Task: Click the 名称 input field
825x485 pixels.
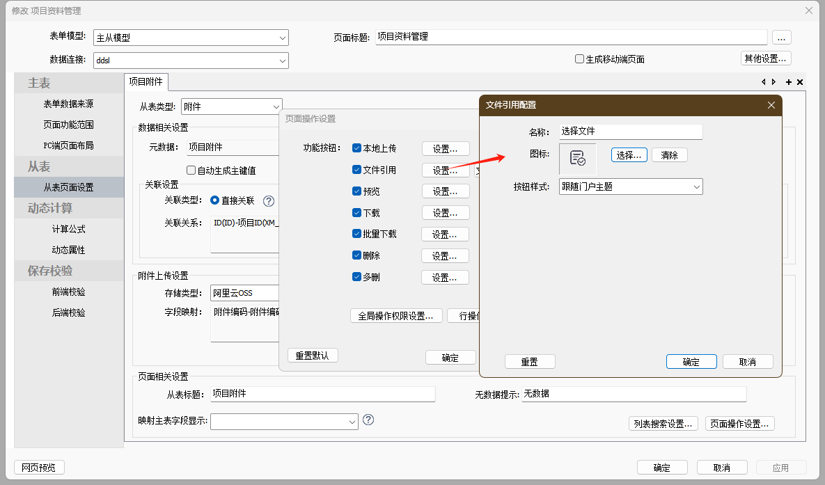Action: click(631, 132)
